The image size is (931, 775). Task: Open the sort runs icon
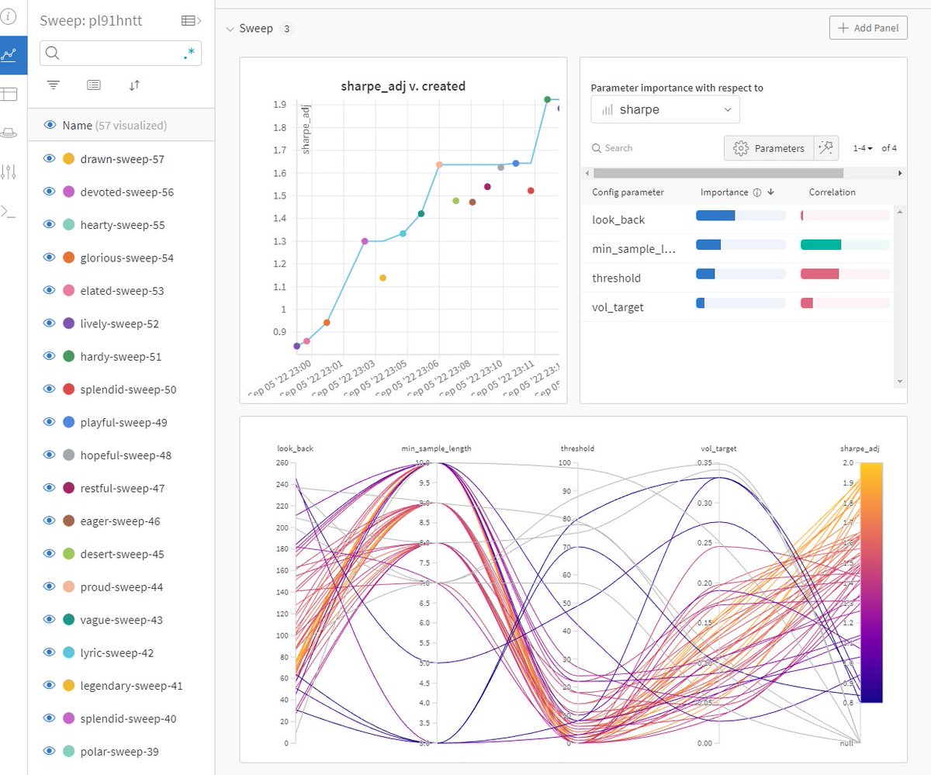(x=134, y=85)
